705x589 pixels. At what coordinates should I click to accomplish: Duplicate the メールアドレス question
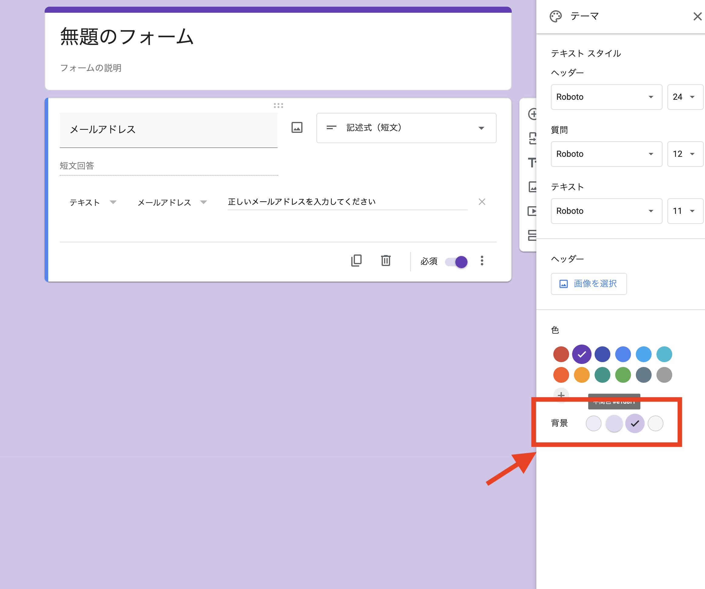pos(356,261)
